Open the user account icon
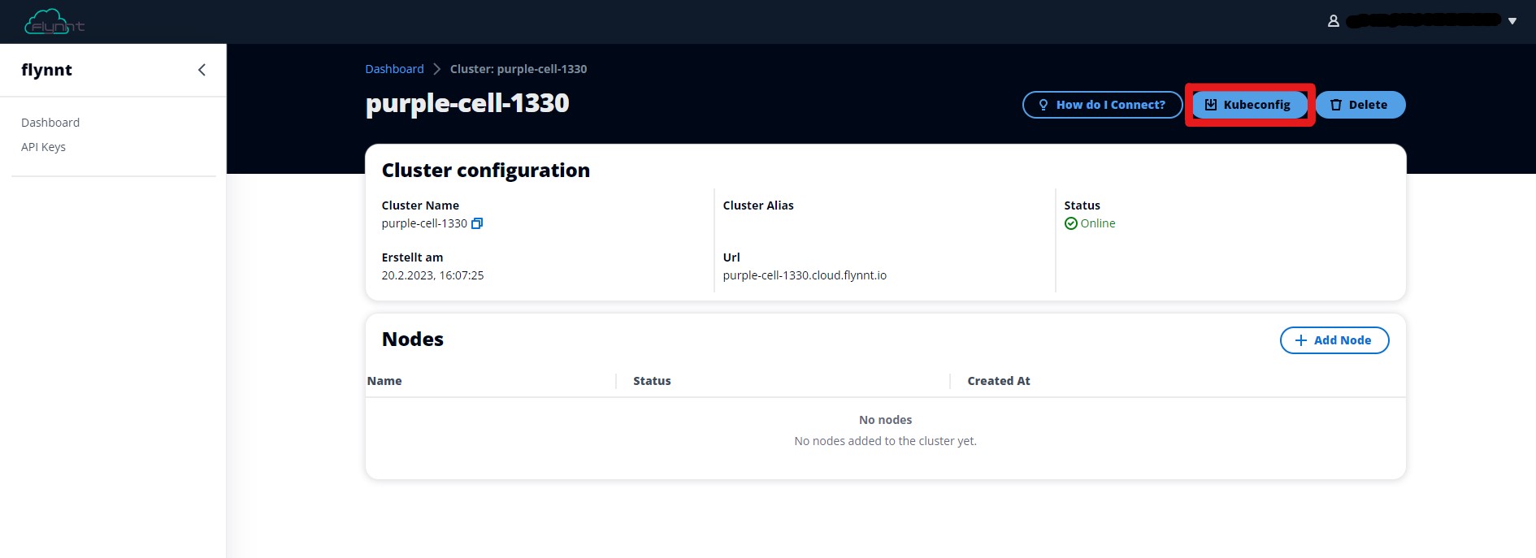 (1334, 21)
